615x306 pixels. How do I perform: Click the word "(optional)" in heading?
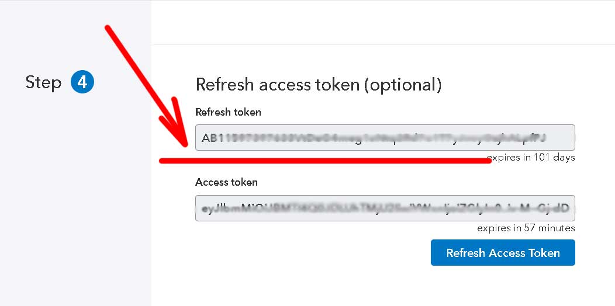pos(403,85)
